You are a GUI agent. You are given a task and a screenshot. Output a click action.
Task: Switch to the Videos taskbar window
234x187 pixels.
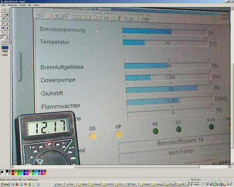[x=83, y=184]
